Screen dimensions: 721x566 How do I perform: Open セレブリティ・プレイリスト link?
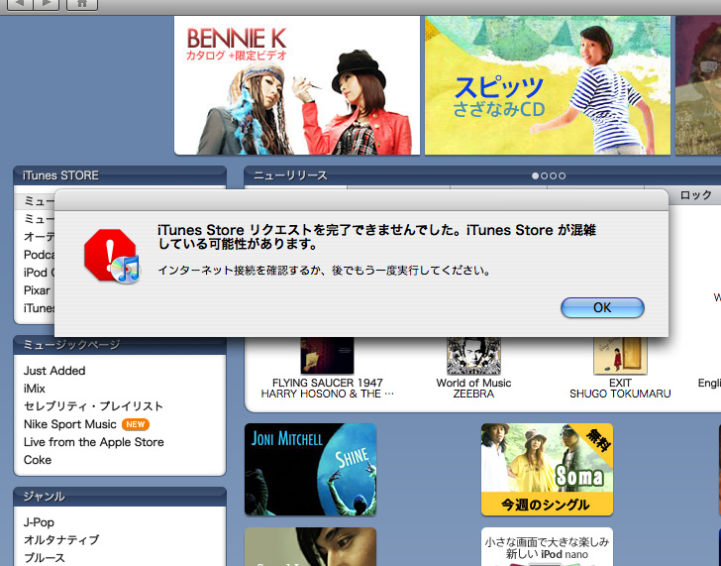93,406
